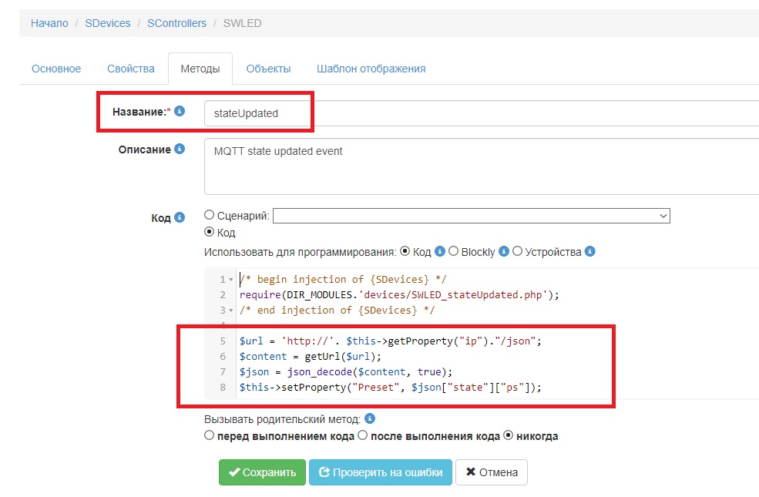Navigate to SControllers via breadcrumb
Viewport: 759px width, 497px height.
(176, 23)
